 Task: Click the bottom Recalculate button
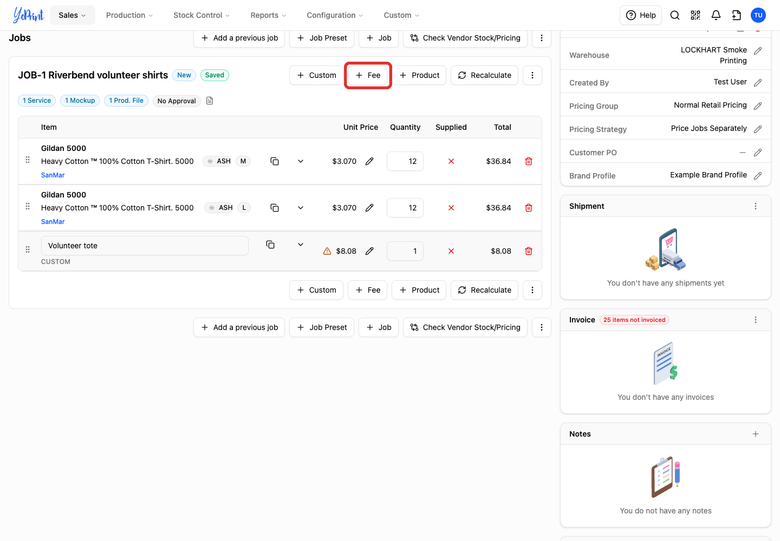click(484, 290)
